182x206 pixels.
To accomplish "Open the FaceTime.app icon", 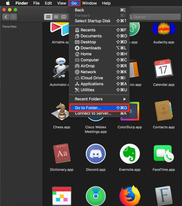I will [x=164, y=153].
